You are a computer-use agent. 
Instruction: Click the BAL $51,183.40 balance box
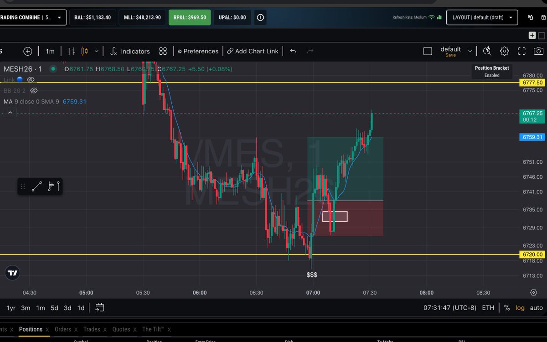[x=93, y=17]
